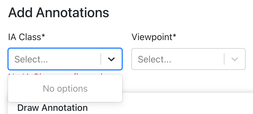
Task: Click the divider line inside IA Class select
Action: 101,59
